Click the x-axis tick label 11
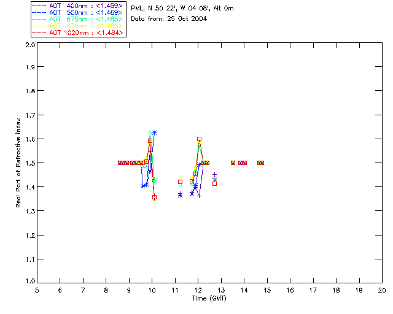The image size is (393, 314). pos(175,290)
